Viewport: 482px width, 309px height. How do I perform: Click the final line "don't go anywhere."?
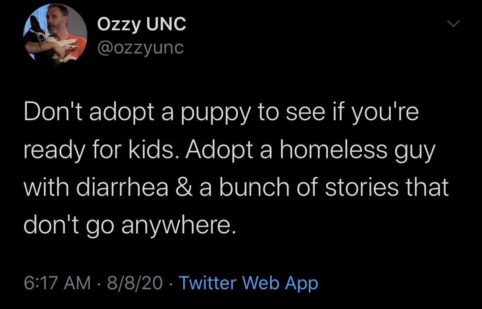(130, 225)
